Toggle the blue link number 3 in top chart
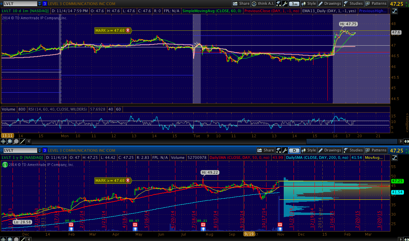Screen dimensions: 409x241 click(44, 4)
